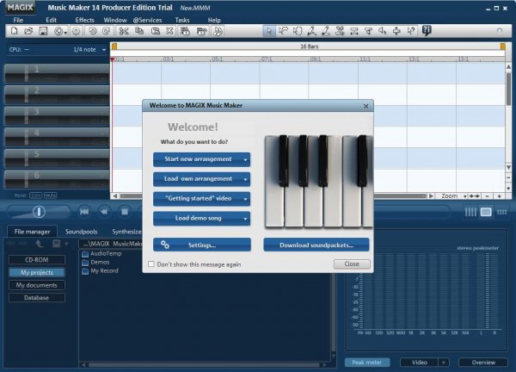
Task: Switch to the File manager tab
Action: (32, 232)
